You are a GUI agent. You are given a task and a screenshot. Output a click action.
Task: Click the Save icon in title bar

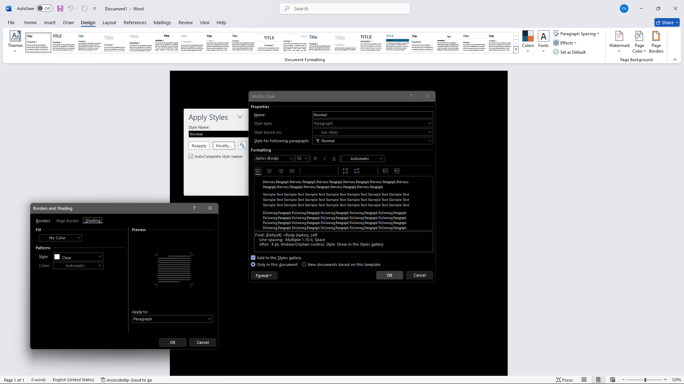click(60, 9)
